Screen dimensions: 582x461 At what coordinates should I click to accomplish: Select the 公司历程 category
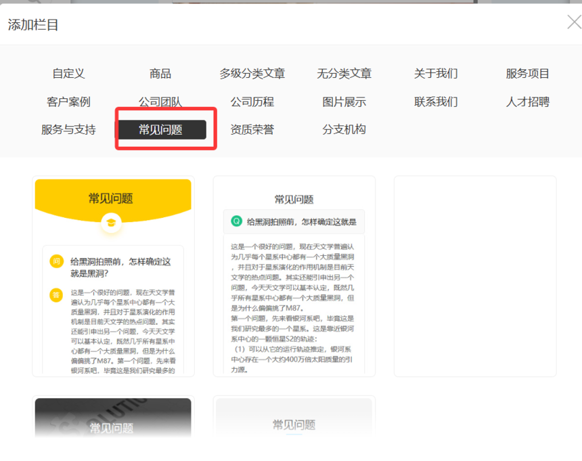[x=252, y=102]
